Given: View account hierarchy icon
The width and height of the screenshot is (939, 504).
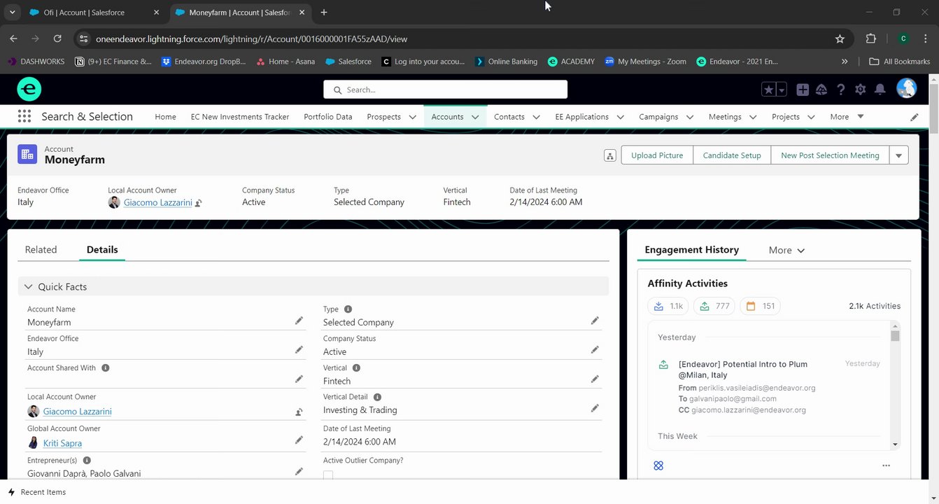Looking at the screenshot, I should pos(609,155).
